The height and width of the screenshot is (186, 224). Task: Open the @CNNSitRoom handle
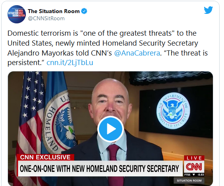pos(46,18)
